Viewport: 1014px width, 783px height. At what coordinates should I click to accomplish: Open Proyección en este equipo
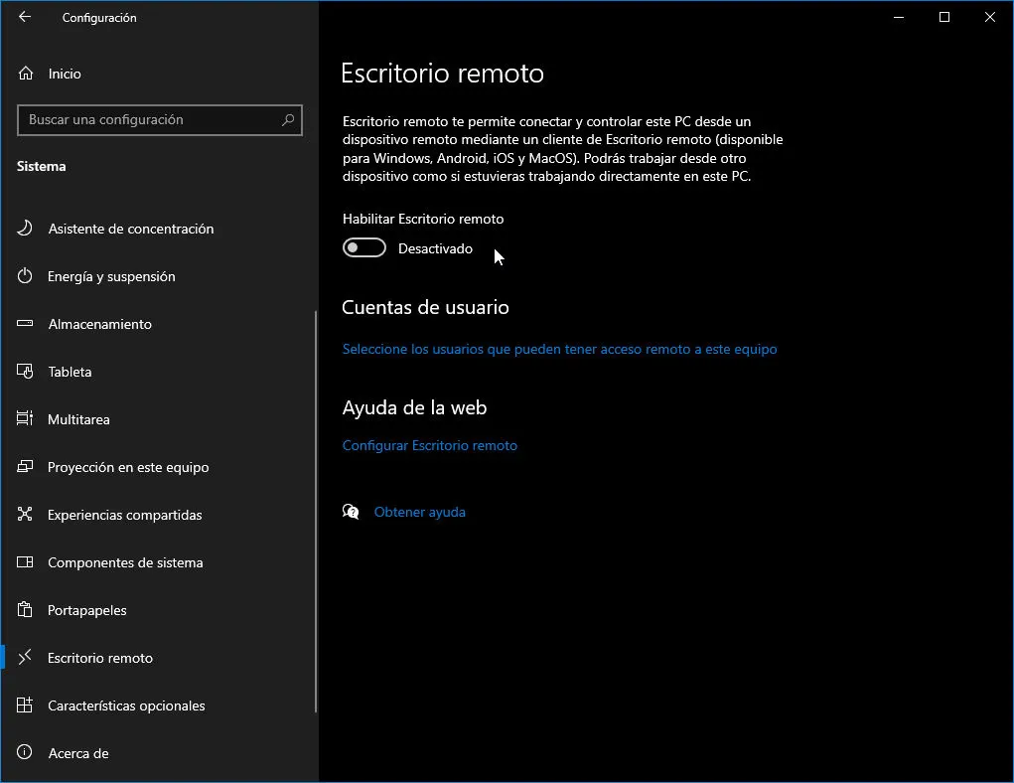[x=159, y=467]
